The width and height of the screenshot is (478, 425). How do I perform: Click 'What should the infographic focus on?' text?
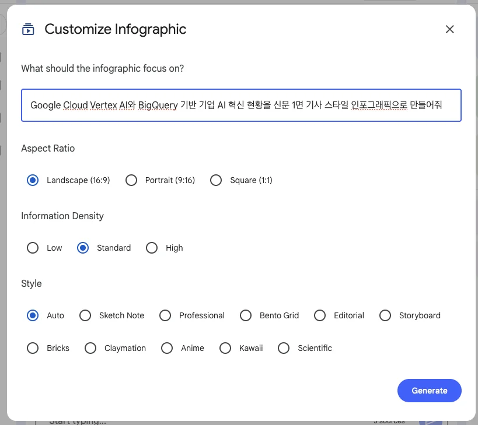click(103, 68)
